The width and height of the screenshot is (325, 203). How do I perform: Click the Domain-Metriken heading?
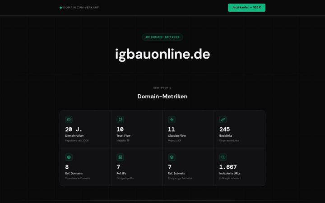click(162, 97)
